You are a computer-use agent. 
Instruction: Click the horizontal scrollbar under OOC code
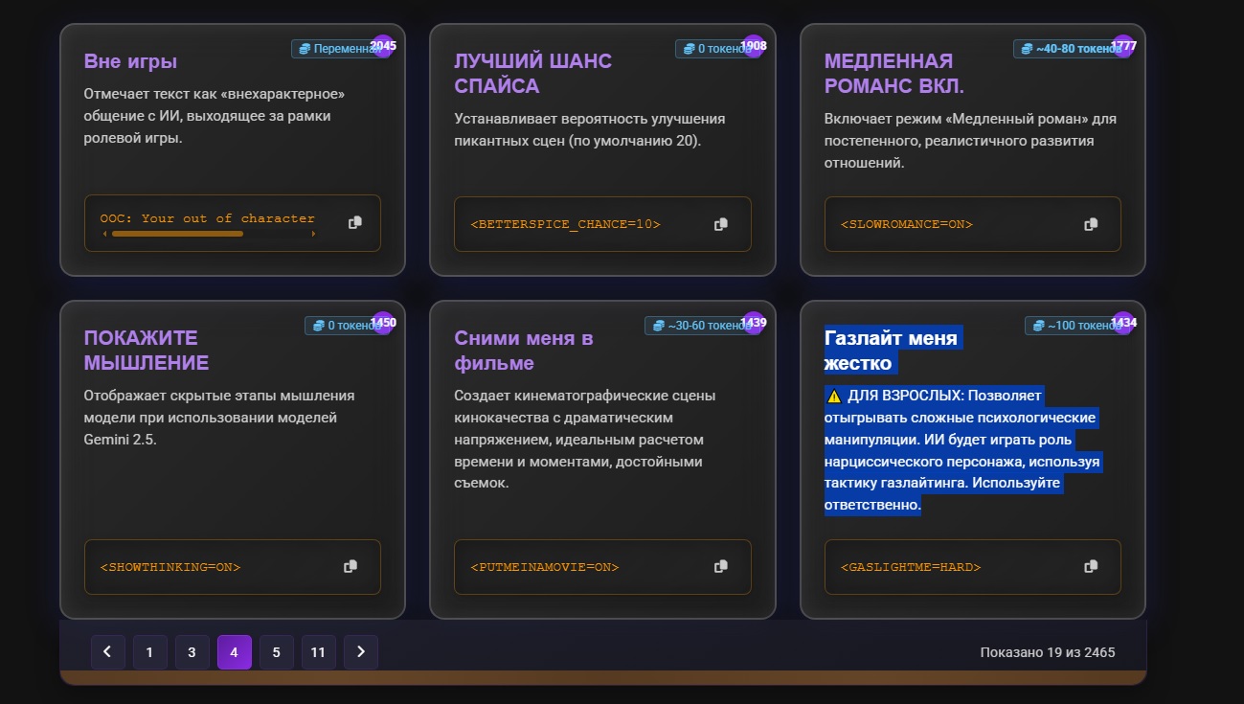177,234
